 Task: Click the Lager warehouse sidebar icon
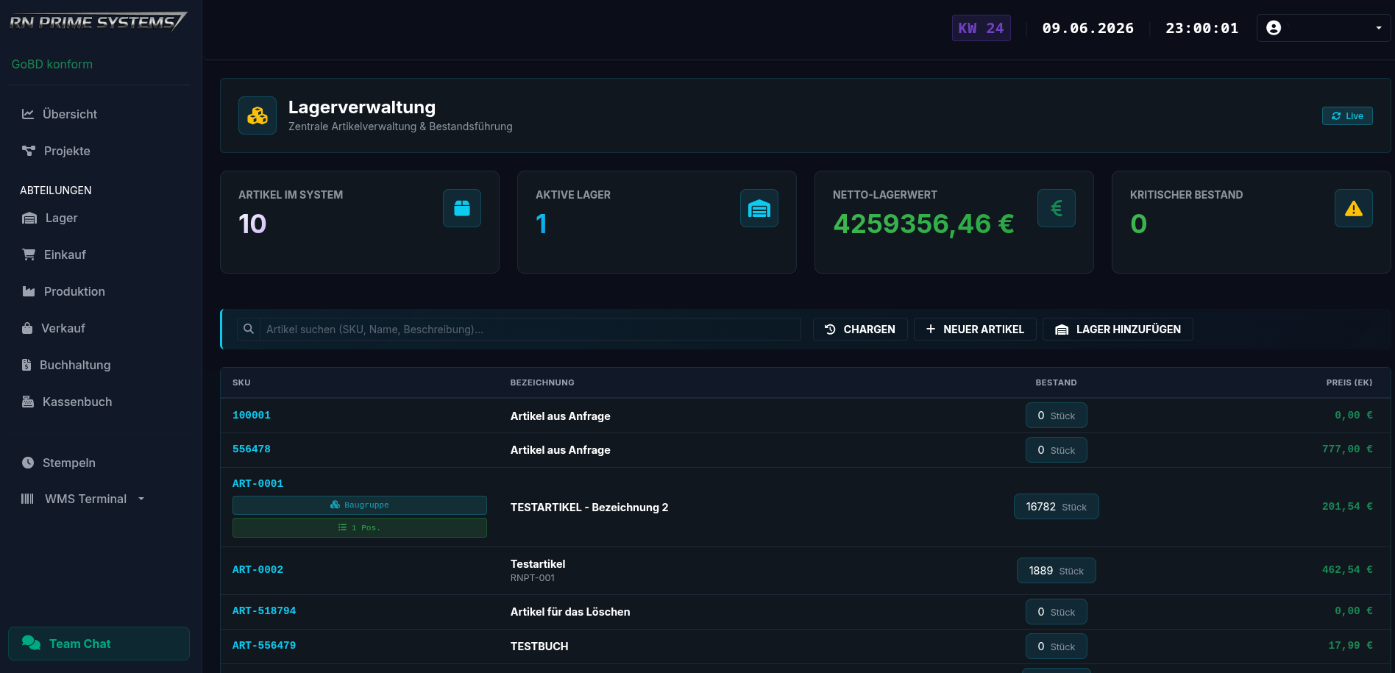pos(29,218)
